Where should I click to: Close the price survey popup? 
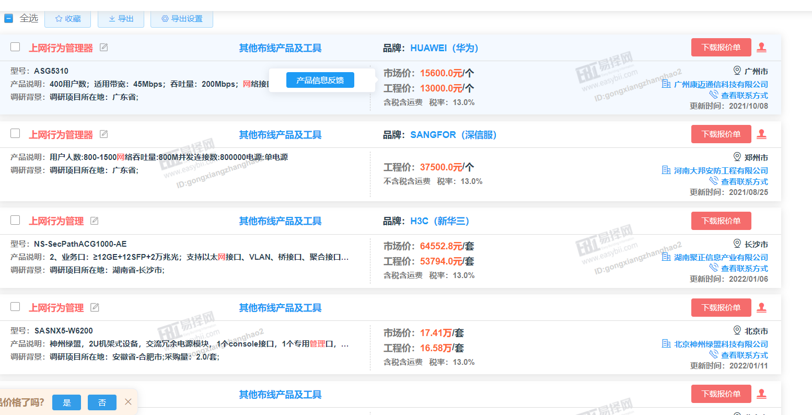coord(128,402)
